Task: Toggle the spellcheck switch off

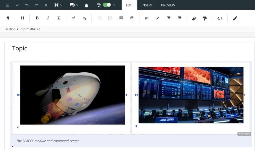Action: tap(107, 5)
